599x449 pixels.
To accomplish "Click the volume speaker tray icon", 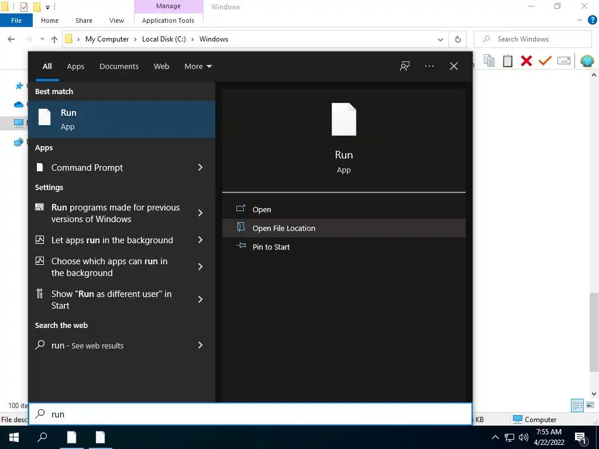I will (524, 437).
